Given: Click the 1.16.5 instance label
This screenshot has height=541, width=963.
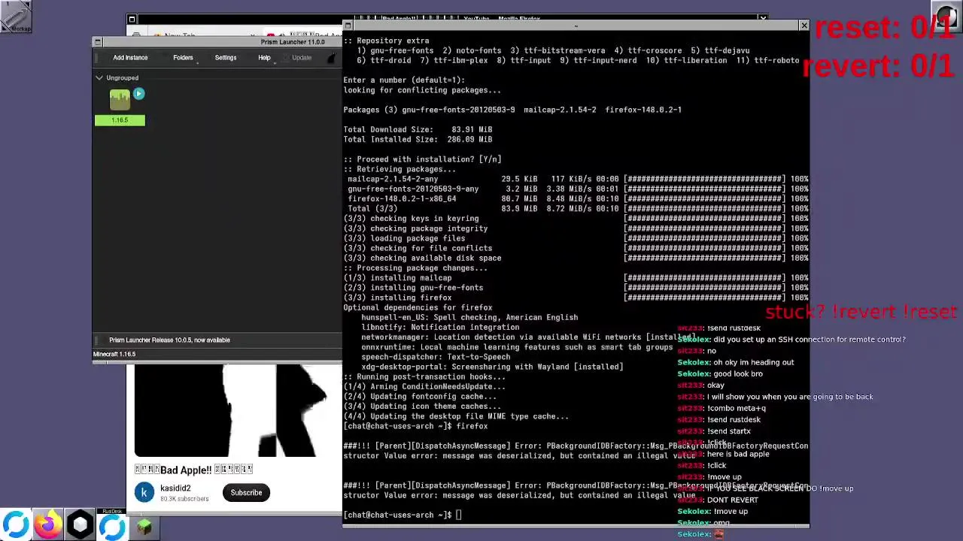Looking at the screenshot, I should (120, 120).
